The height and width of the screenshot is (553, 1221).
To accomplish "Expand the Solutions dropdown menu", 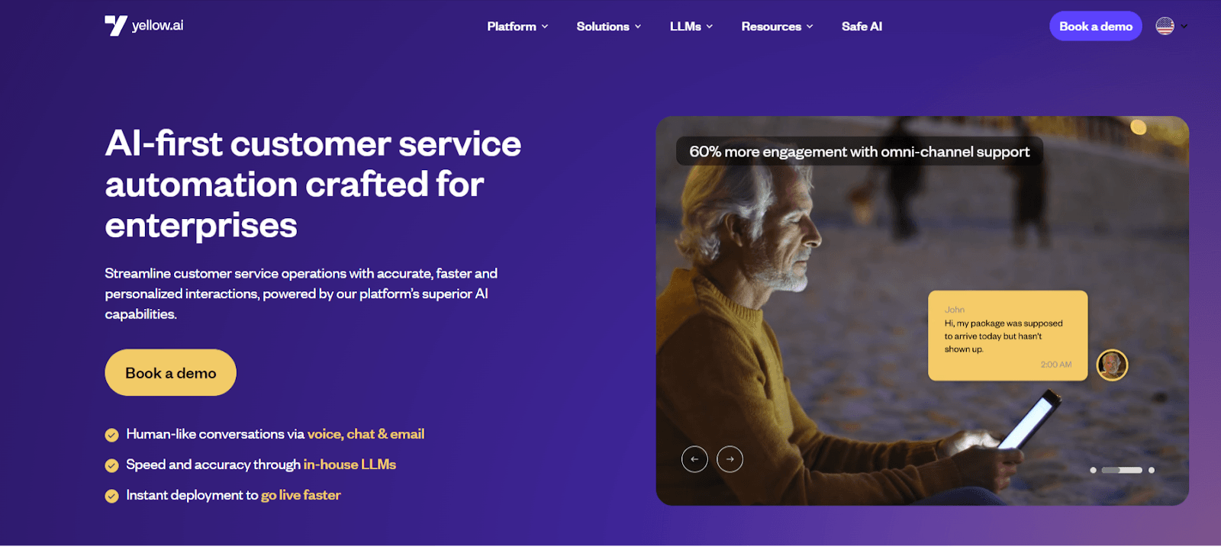I will click(609, 27).
